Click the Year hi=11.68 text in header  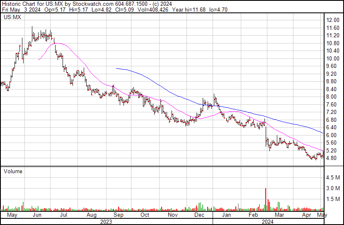189,10
